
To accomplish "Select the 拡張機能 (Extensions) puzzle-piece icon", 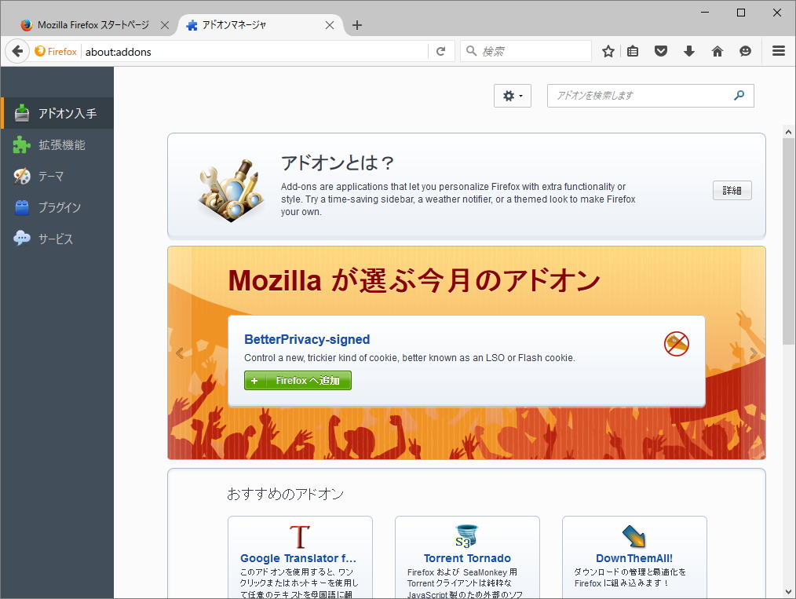I will (21, 144).
